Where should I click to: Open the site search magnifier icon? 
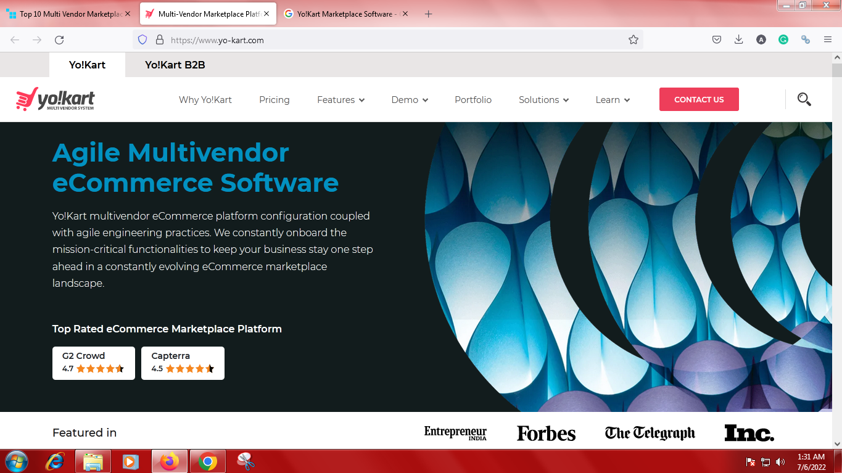point(804,99)
